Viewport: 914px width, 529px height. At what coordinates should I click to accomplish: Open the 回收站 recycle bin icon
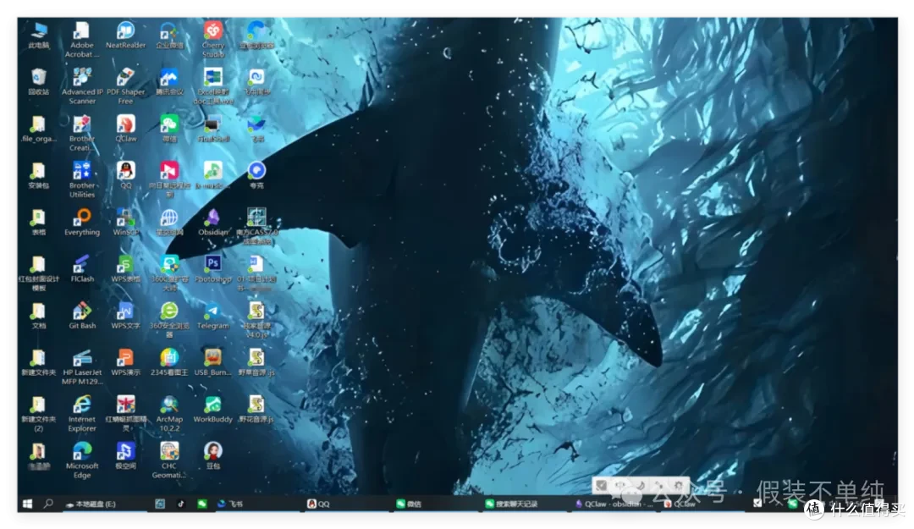pyautogui.click(x=38, y=81)
